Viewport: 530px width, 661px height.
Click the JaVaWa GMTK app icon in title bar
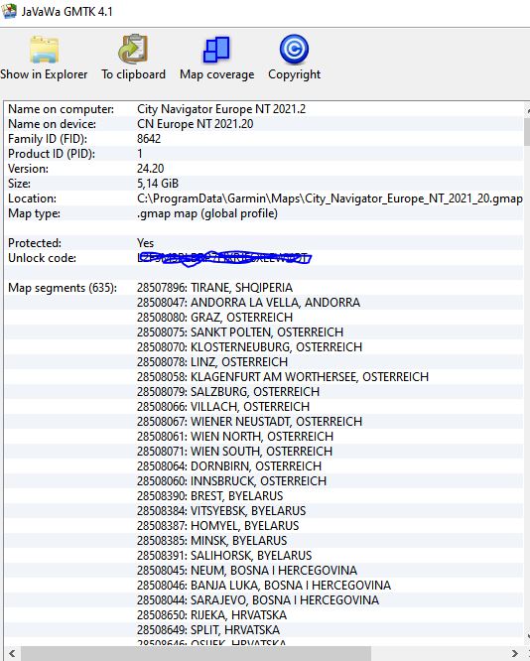point(9,11)
